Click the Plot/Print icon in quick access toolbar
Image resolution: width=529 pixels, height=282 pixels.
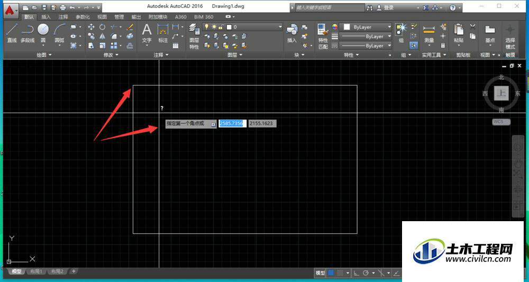(63, 7)
